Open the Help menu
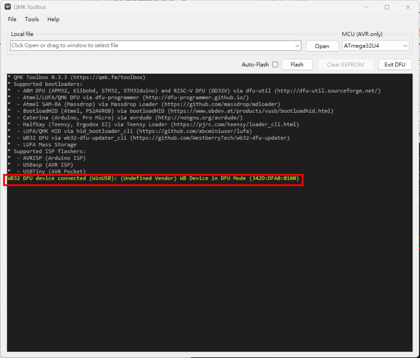 pos(53,19)
